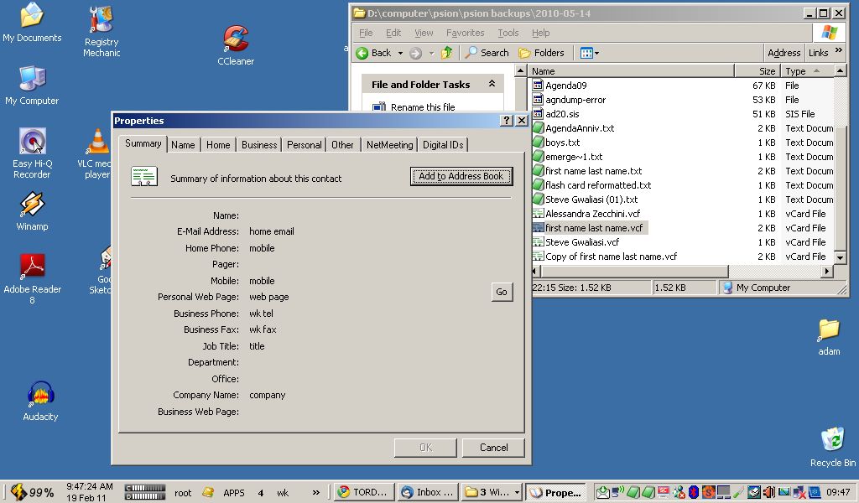Switch to the Digital IDs tab
This screenshot has width=859, height=503.
click(x=443, y=145)
